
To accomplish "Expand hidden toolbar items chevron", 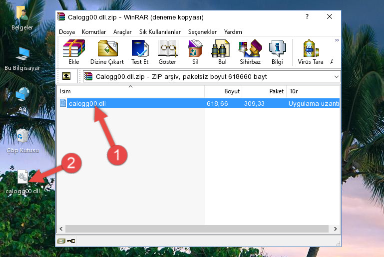I will (337, 40).
